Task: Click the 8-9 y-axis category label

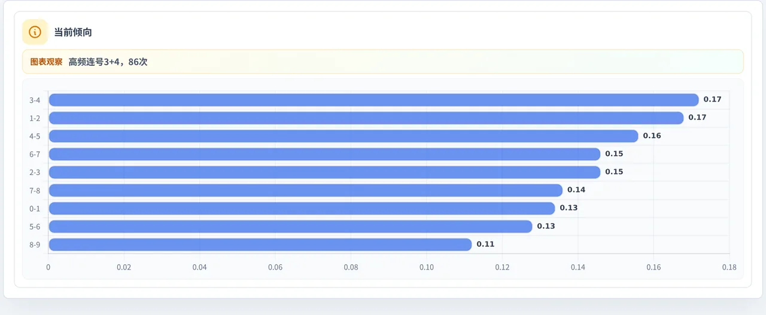Action: [x=35, y=245]
